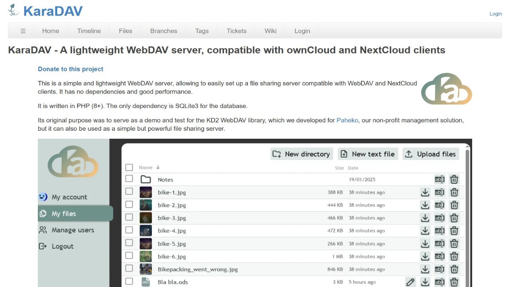This screenshot has height=287, width=510.
Task: Download the bike-6.jpg file
Action: pyautogui.click(x=425, y=256)
